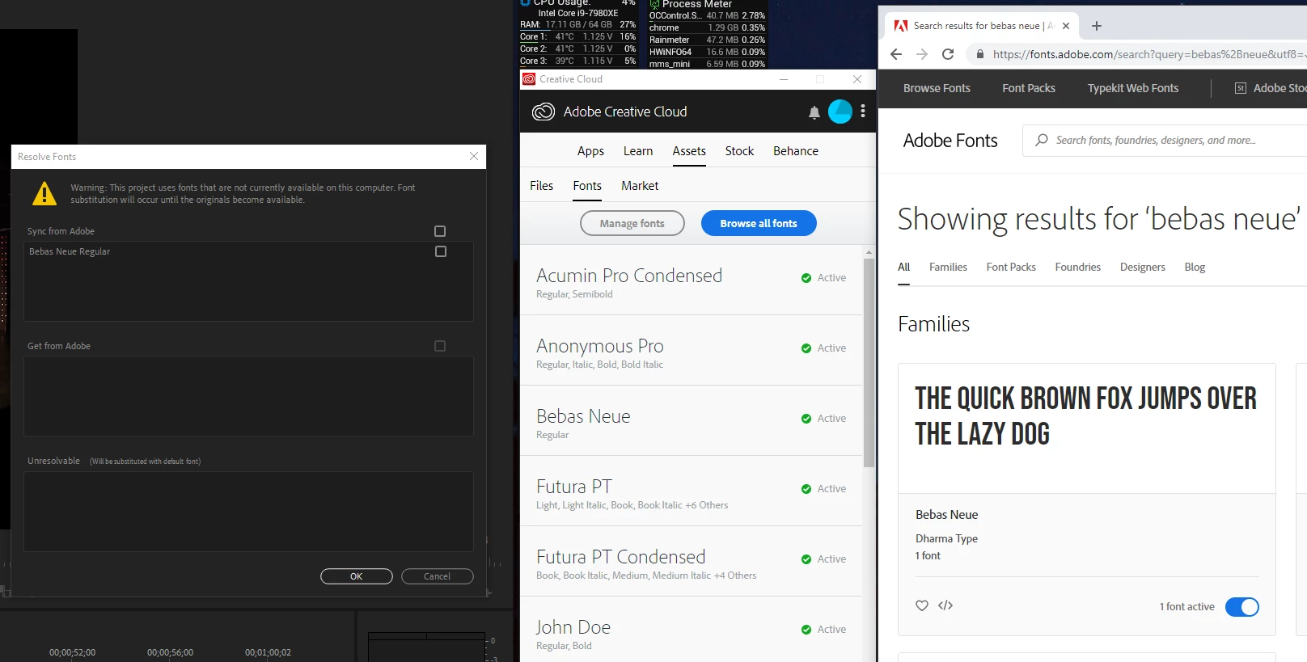Viewport: 1307px width, 662px height.
Task: Reload the Adobe Fonts page
Action: [948, 54]
